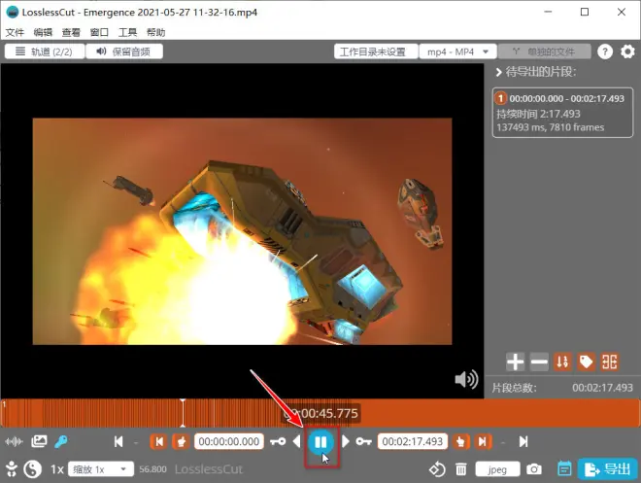This screenshot has width=641, height=483.
Task: Toggle the yin-yang invert segments icon
Action: (33, 469)
